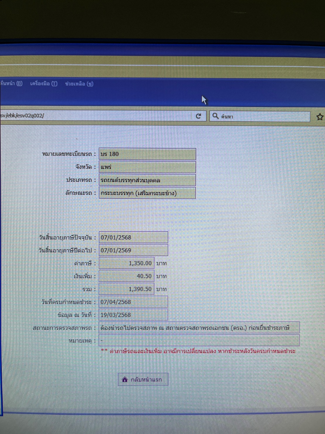
Task: Click data-as-of date 19/03/2568
Action: (134, 315)
